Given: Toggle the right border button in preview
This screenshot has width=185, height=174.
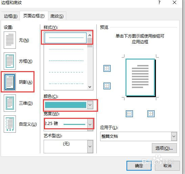Looking at the screenshot, I should (x=151, y=114).
